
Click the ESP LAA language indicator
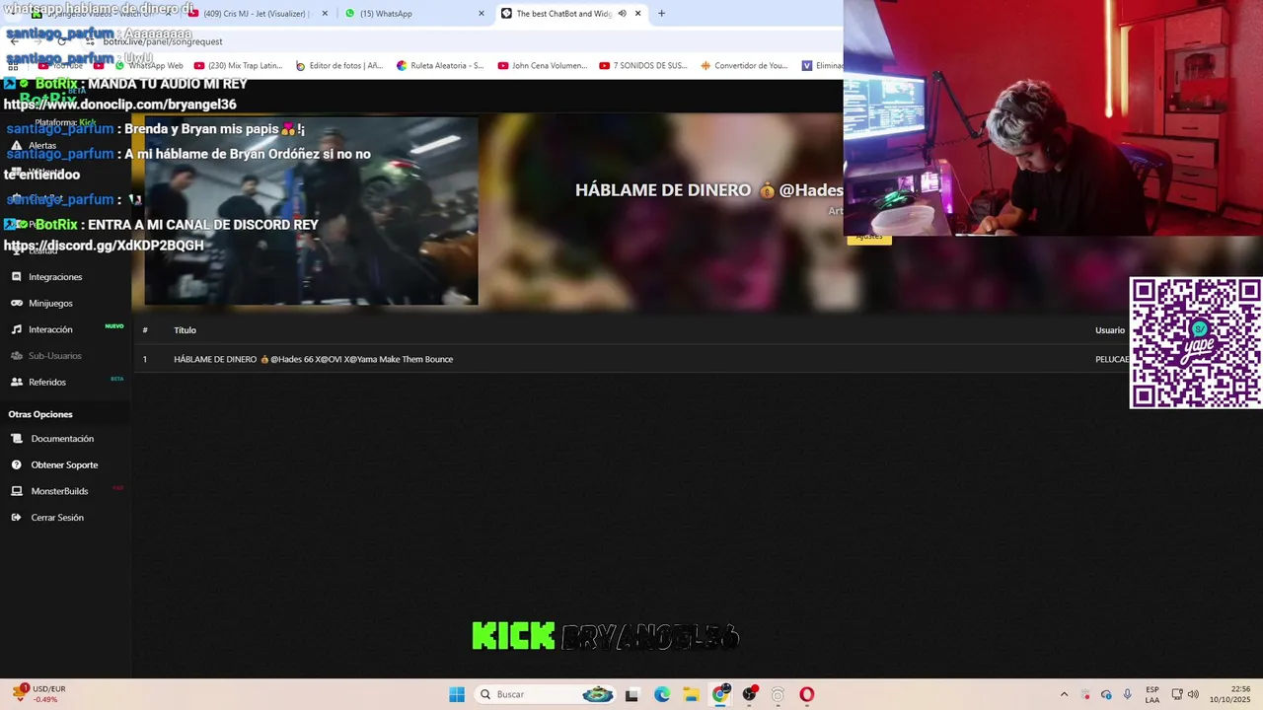[1152, 694]
